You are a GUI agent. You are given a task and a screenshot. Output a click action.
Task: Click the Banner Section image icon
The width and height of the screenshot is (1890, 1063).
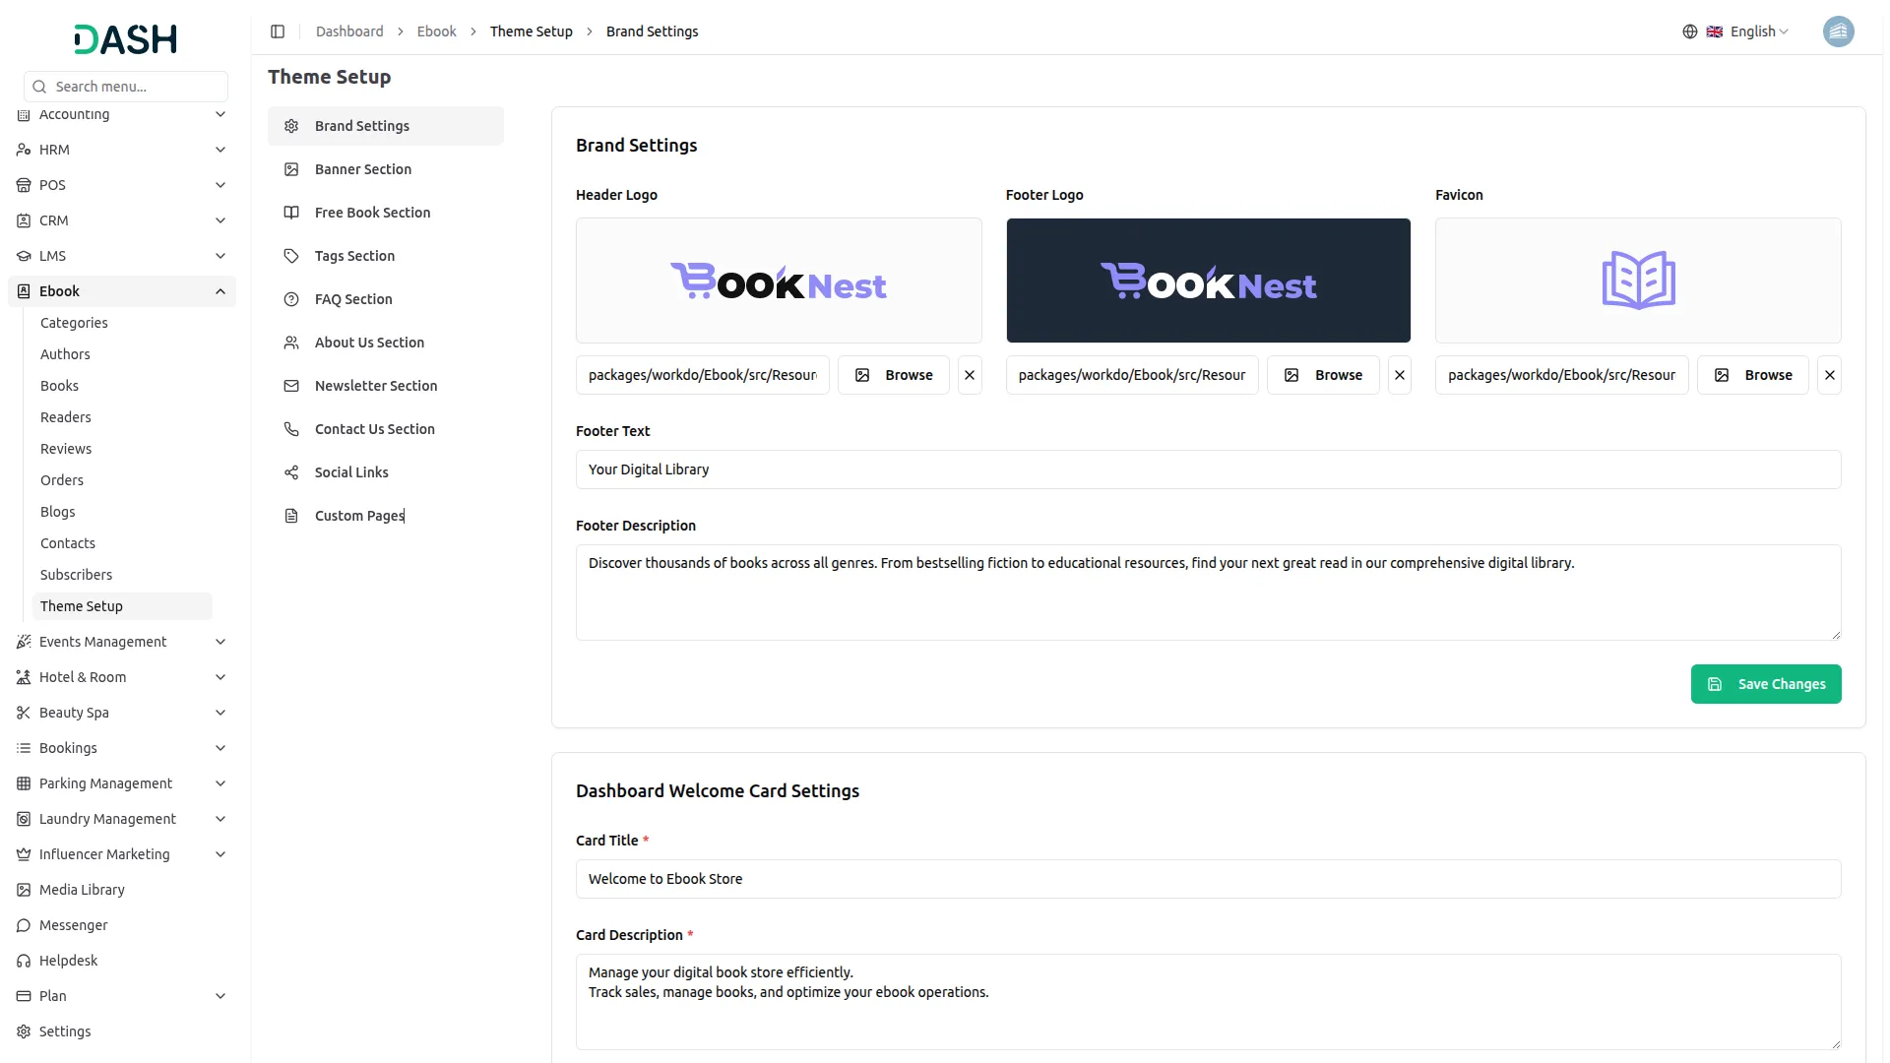pos(291,169)
